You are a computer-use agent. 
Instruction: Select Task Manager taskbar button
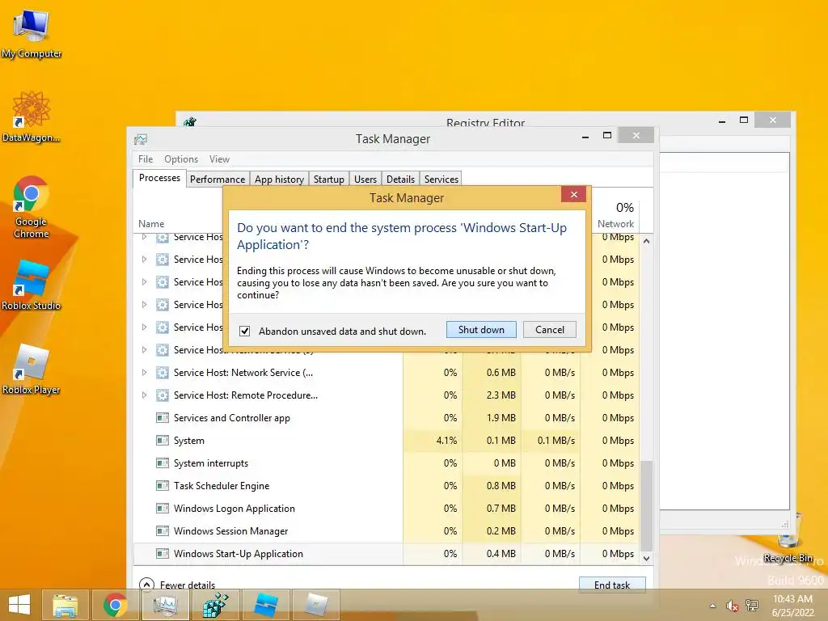pos(166,605)
